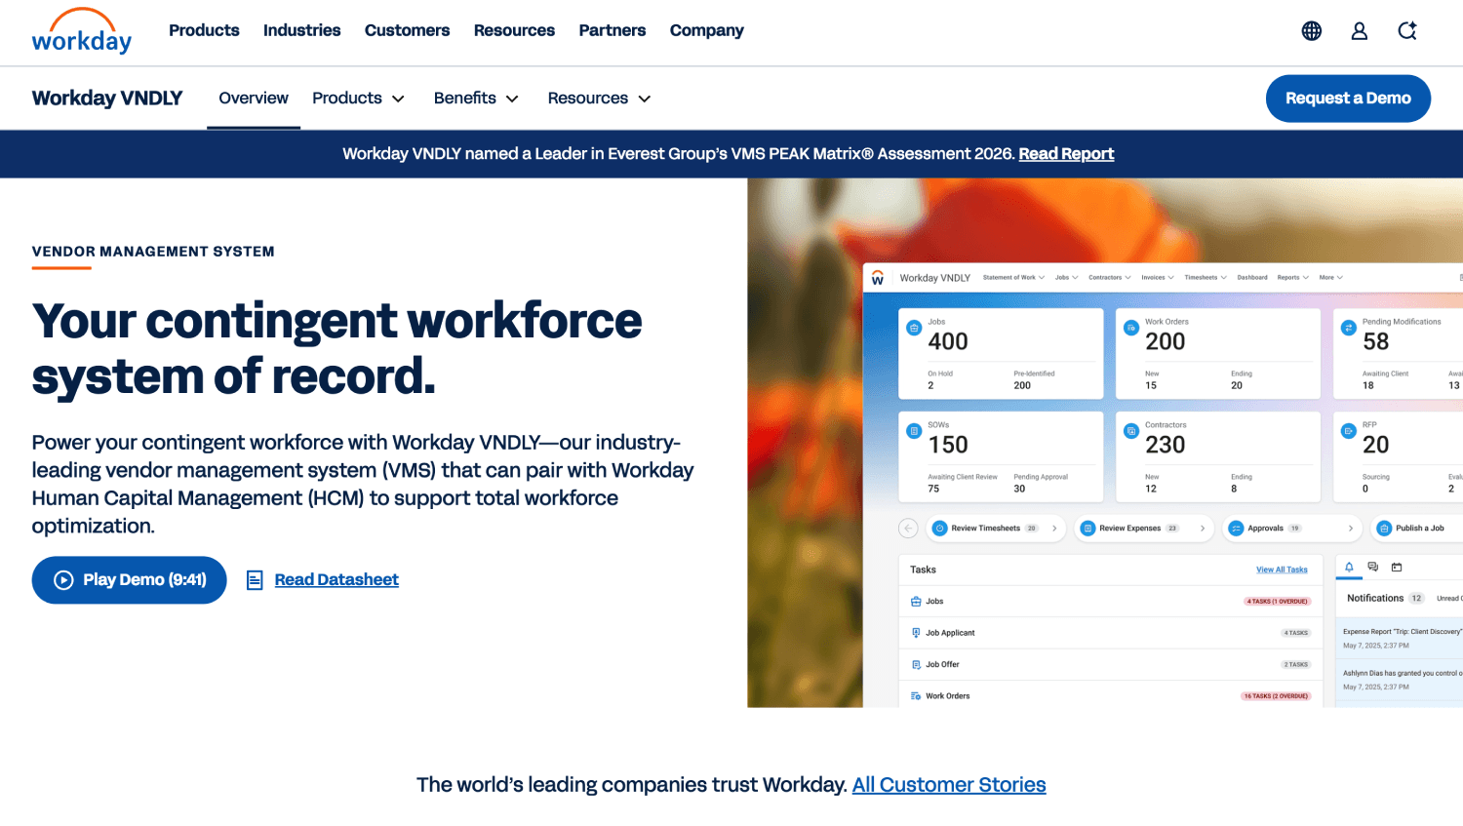Viewport: 1463px width, 826px height.
Task: Click the 'Job Applicant' task row label
Action: point(950,633)
